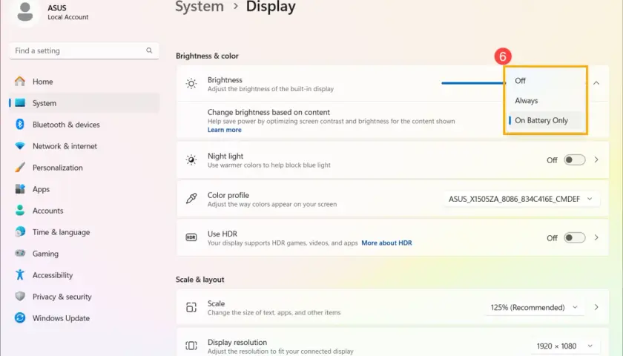Click the Time & language globe icon

pos(20,231)
